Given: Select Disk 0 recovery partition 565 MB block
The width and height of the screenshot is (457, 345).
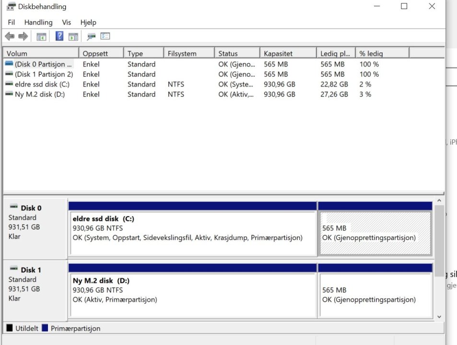Looking at the screenshot, I should click(x=375, y=232).
